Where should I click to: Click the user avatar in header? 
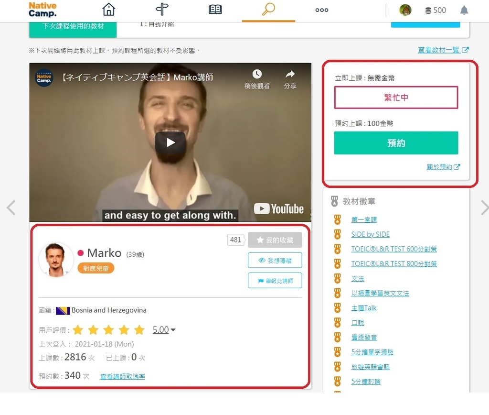click(405, 10)
